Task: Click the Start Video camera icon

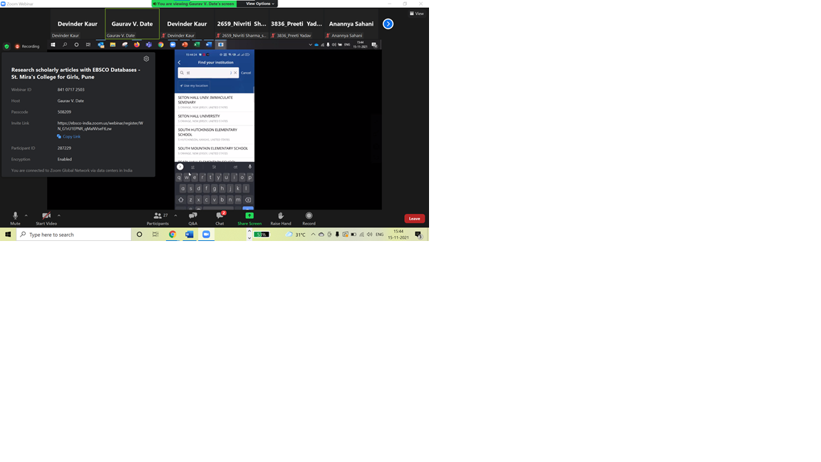Action: click(46, 215)
